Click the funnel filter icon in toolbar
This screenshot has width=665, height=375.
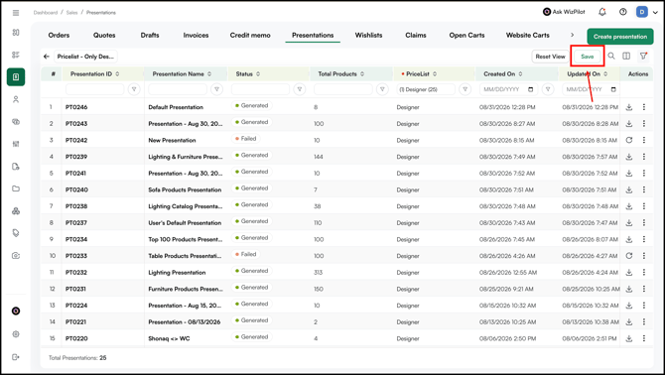[643, 56]
